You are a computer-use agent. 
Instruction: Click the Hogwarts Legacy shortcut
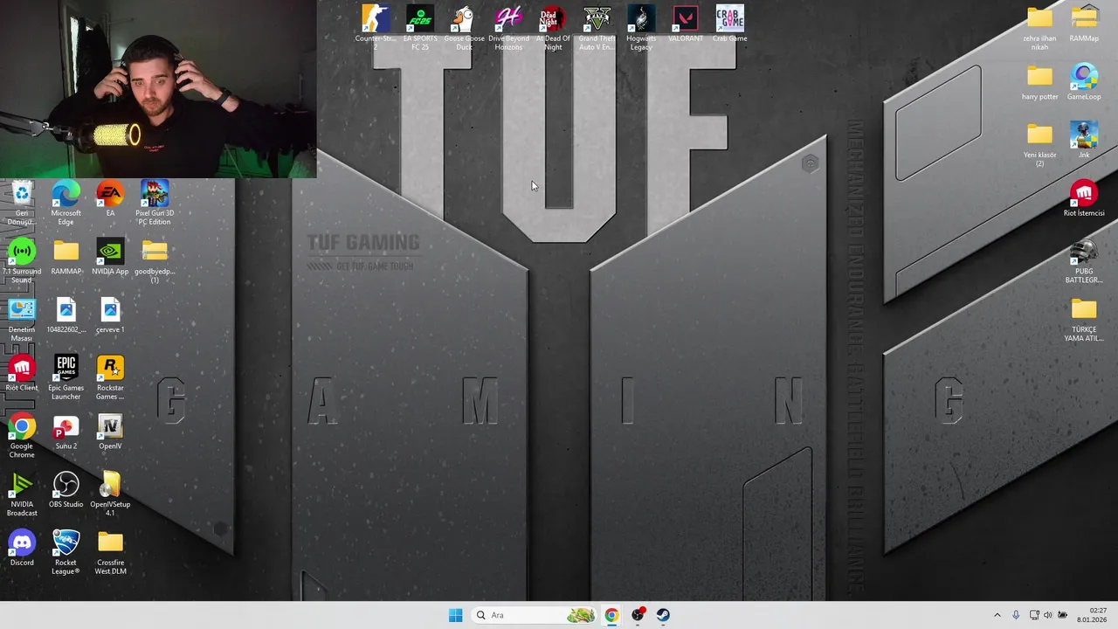click(x=641, y=18)
